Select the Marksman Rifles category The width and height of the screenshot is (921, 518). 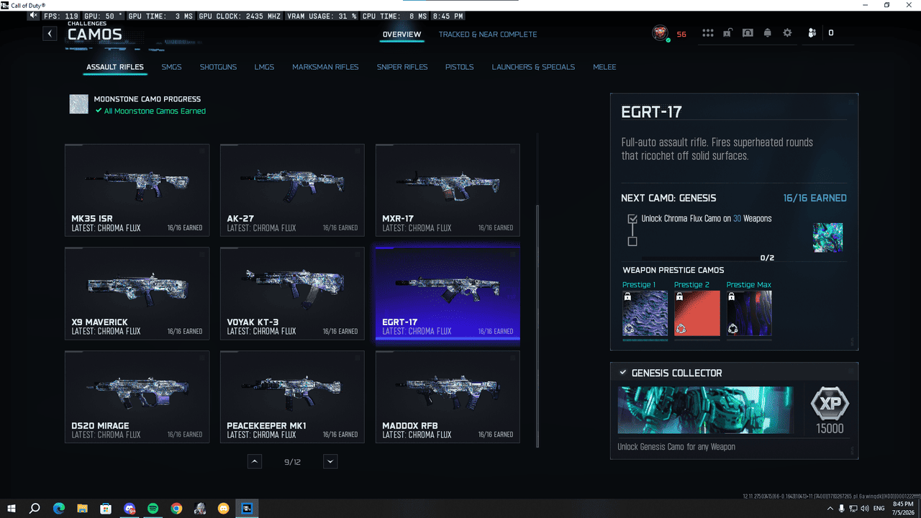(x=325, y=67)
